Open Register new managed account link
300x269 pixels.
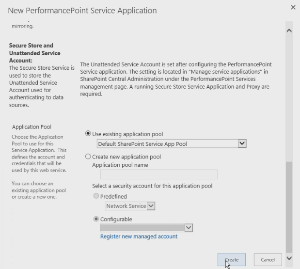(x=139, y=237)
